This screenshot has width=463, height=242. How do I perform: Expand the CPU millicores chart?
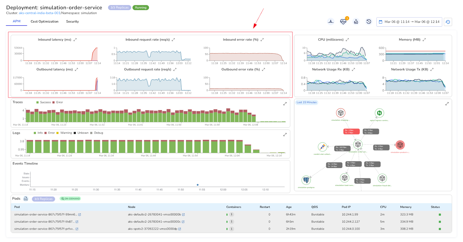[347, 40]
